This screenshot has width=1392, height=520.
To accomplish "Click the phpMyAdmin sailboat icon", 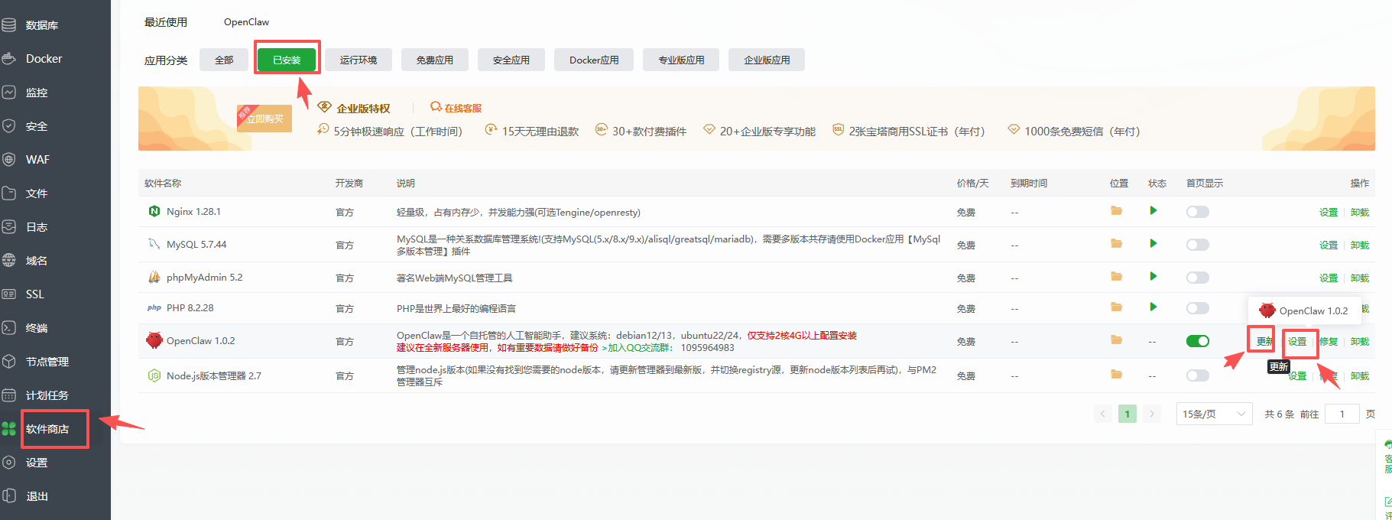I will pos(154,277).
